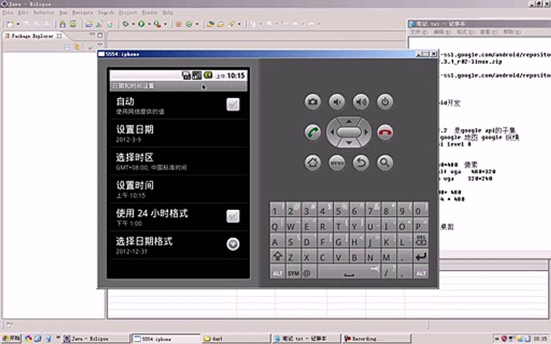Image resolution: width=551 pixels, height=344 pixels.
Task: Click the New wizard toolbar icon
Action: point(10,24)
